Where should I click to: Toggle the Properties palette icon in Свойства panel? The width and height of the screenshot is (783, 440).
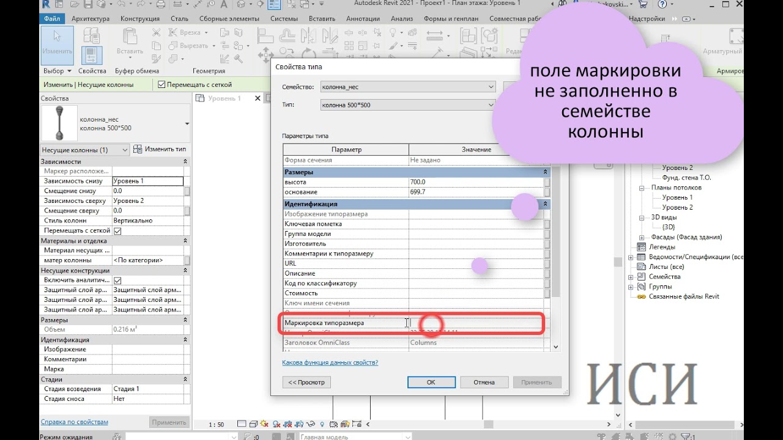92,56
